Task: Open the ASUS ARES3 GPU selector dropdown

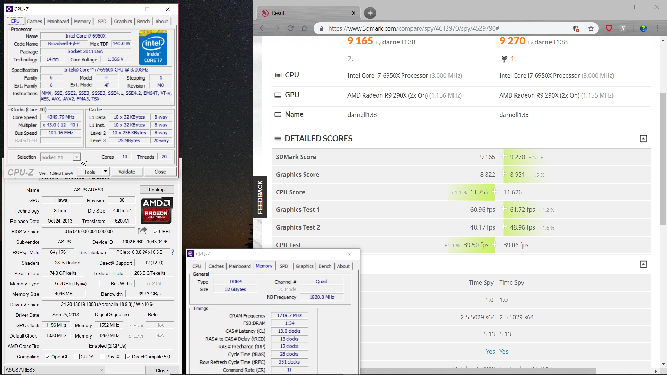Action: (54, 370)
